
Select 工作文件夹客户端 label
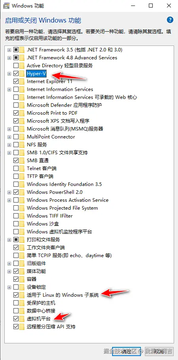tap(46, 248)
